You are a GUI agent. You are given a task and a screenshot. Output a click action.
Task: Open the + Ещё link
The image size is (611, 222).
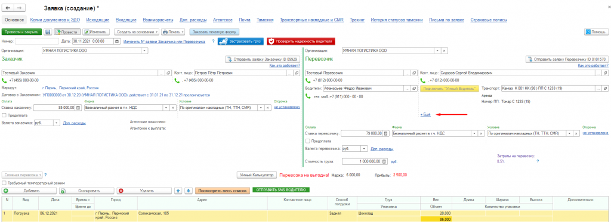pyautogui.click(x=425, y=114)
